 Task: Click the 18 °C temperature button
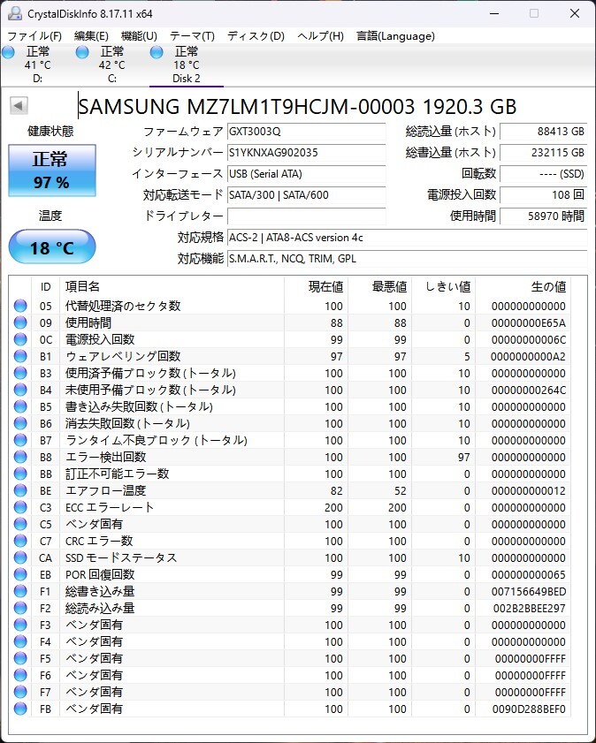point(52,246)
